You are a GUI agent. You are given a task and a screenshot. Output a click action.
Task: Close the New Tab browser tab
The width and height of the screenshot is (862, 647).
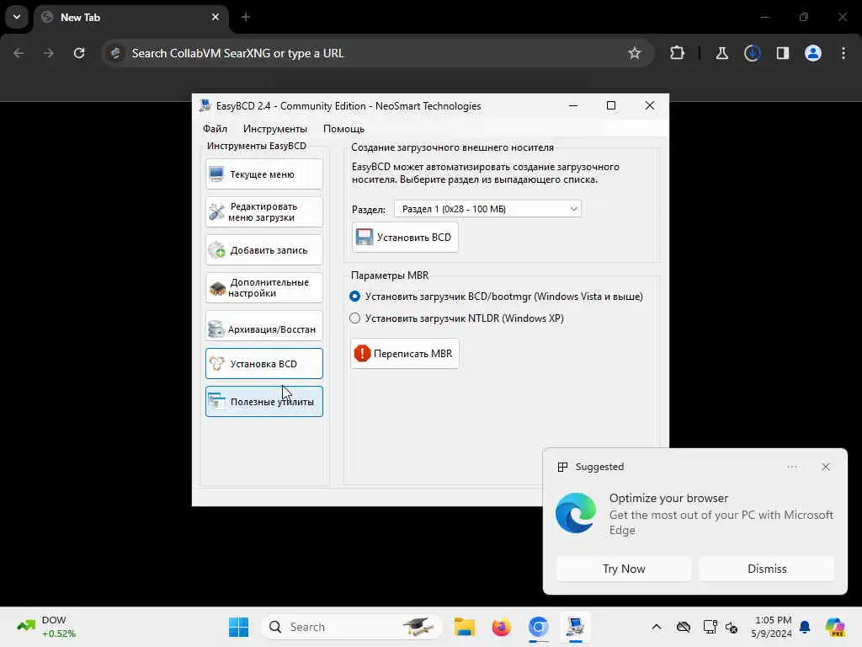(215, 18)
